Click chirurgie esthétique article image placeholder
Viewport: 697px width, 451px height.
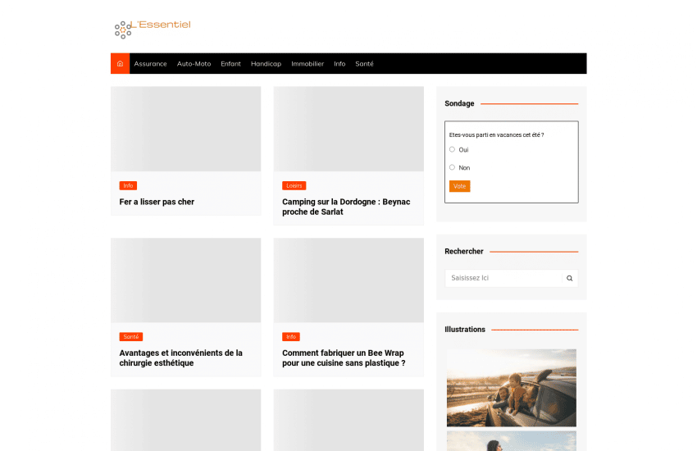tap(186, 280)
